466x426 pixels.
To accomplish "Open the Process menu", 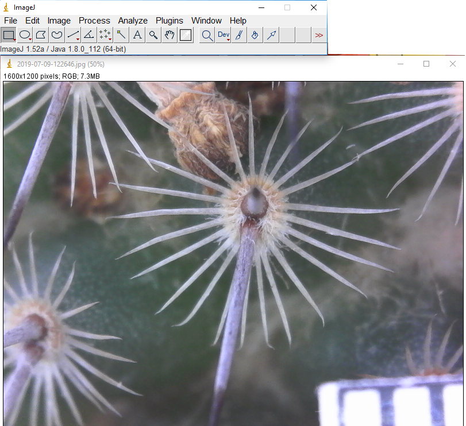I will coord(94,21).
